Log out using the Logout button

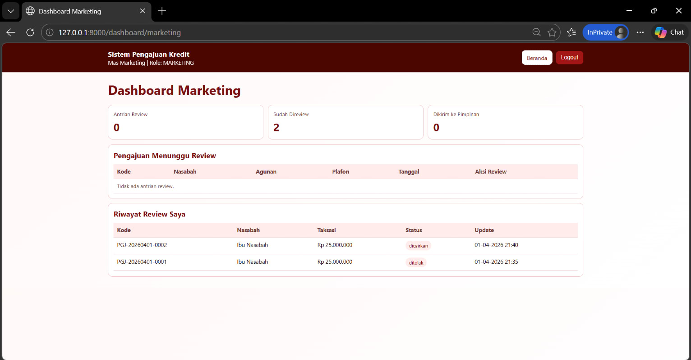coord(570,58)
